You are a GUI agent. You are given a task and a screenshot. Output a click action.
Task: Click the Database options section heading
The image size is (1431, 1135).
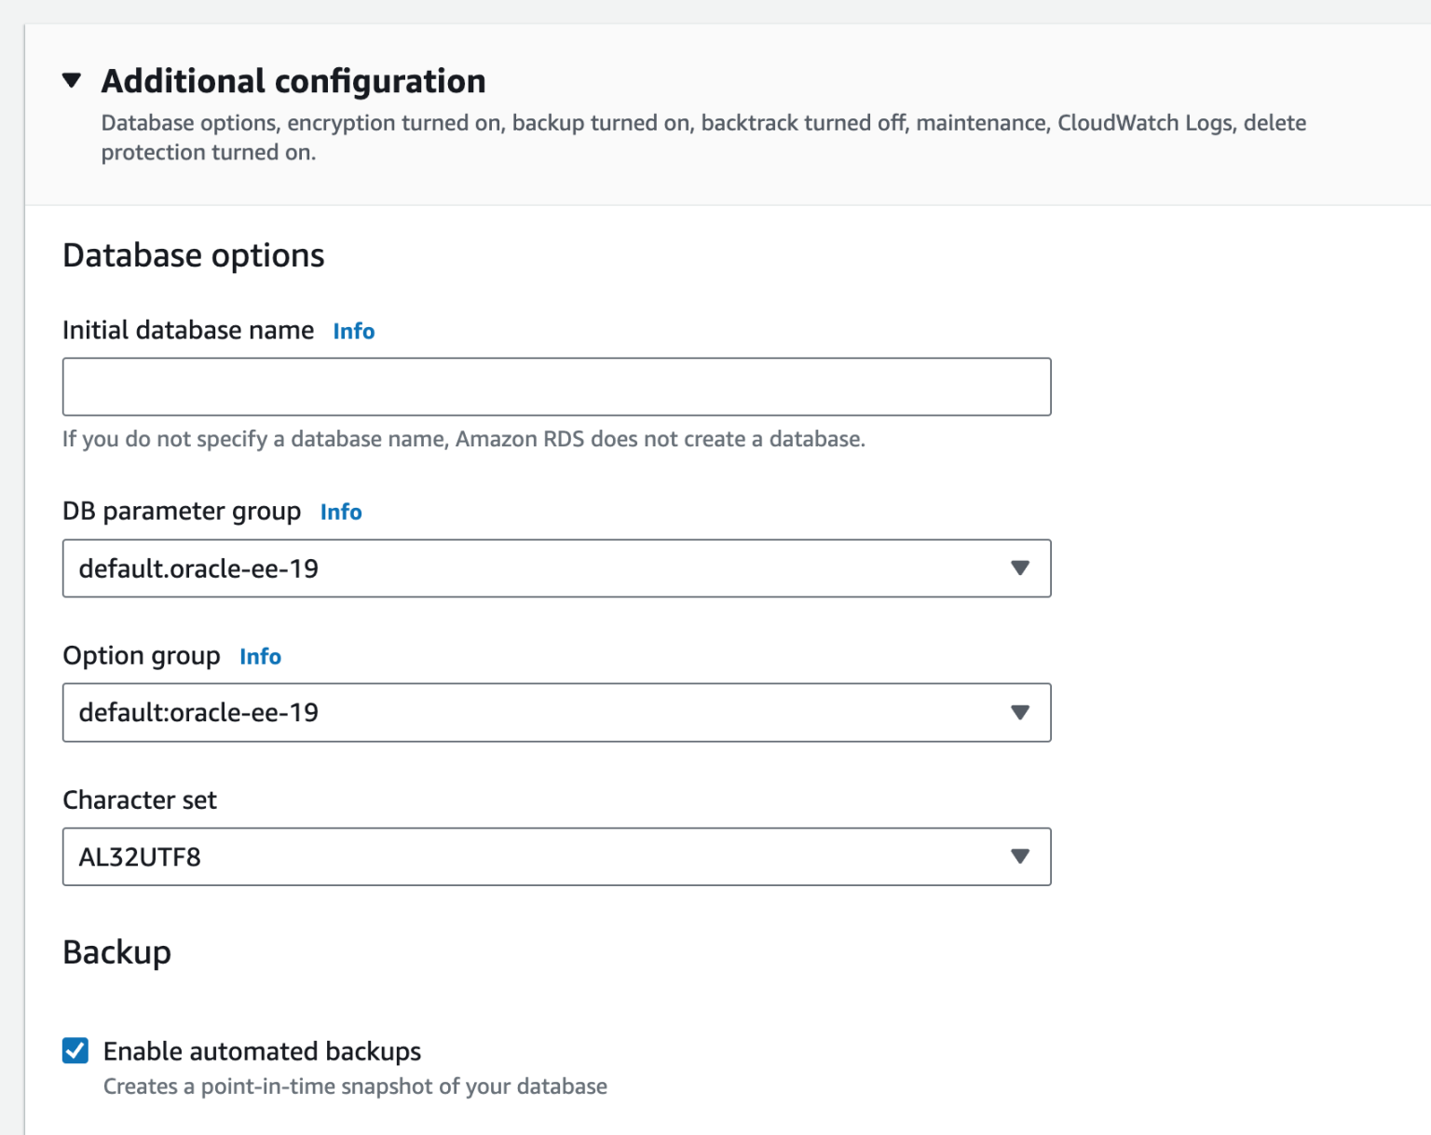193,254
